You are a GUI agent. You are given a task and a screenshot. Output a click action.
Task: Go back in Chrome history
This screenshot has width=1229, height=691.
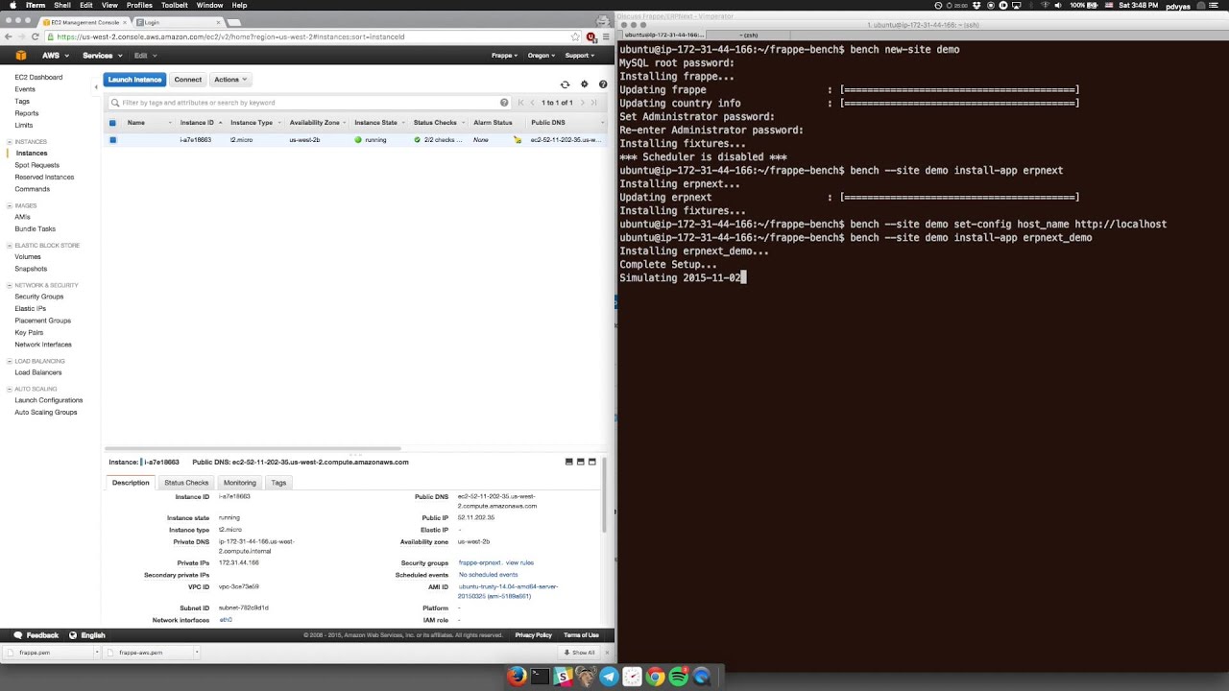pos(9,37)
